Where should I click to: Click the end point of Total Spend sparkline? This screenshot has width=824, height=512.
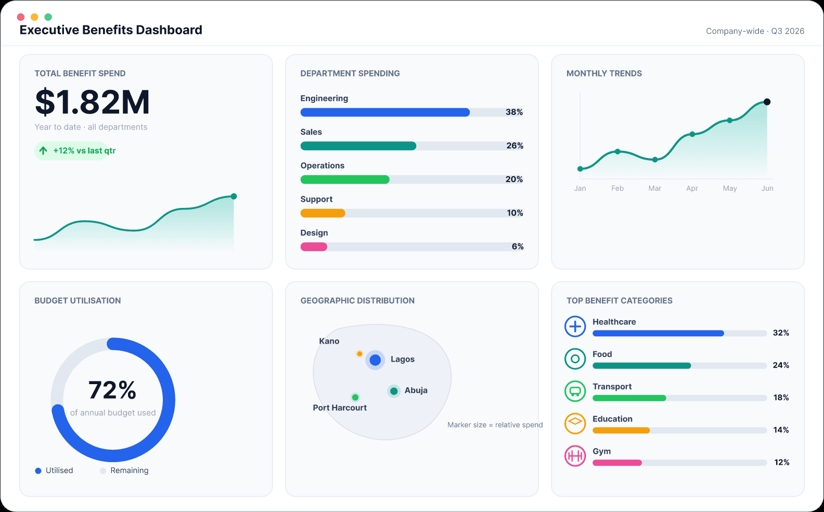pos(234,196)
